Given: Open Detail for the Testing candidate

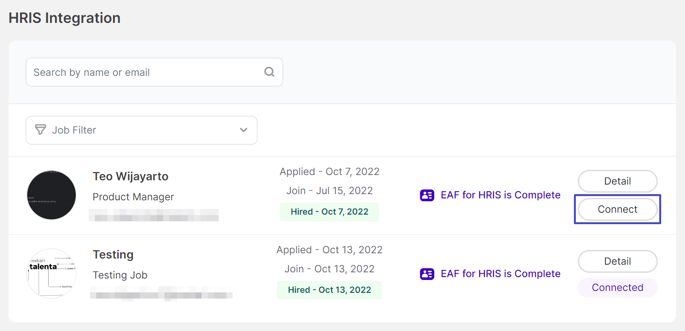Looking at the screenshot, I should coord(617,261).
